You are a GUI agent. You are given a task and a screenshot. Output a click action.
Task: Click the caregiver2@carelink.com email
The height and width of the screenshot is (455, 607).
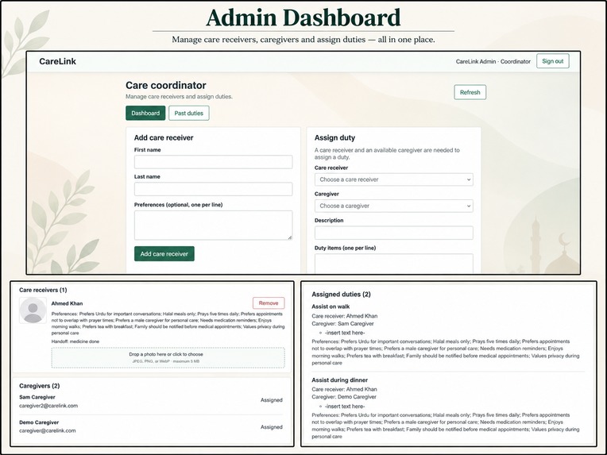(x=48, y=406)
